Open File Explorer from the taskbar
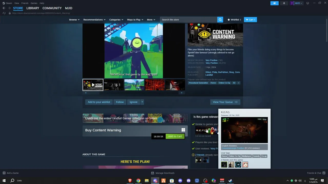 tap(147, 181)
